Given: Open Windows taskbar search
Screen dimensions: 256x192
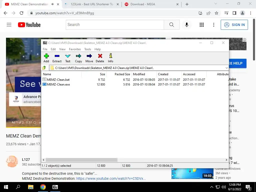Looking at the screenshot, I should (18, 187).
